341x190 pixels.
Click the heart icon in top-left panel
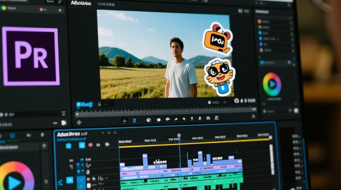pos(41,10)
